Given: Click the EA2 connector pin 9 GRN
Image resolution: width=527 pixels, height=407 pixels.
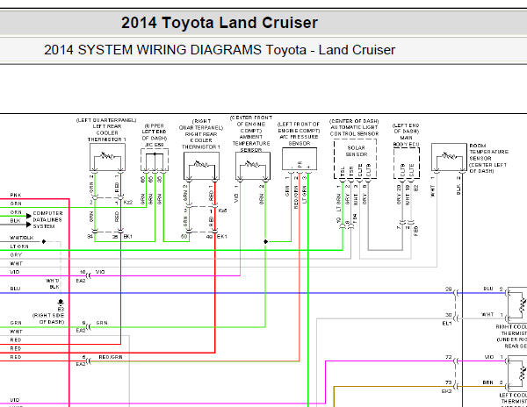Looking at the screenshot, I should click(89, 326).
